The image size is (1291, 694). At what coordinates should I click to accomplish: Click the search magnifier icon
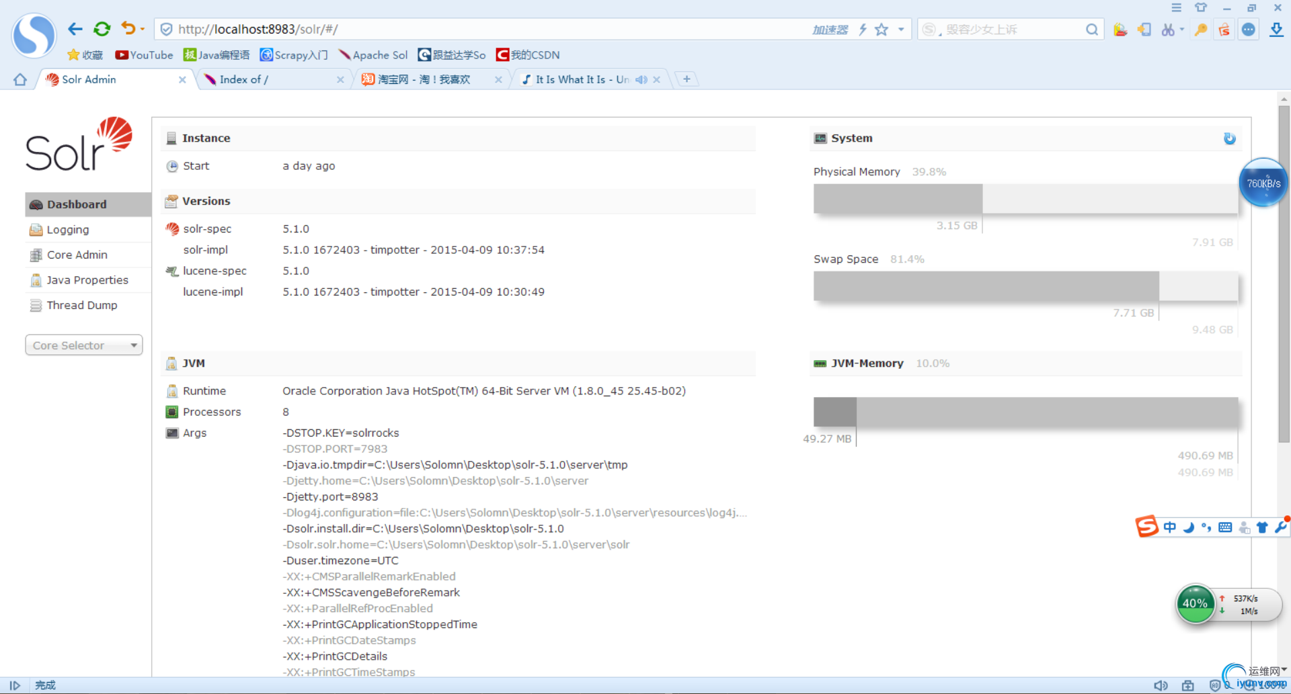[1092, 30]
